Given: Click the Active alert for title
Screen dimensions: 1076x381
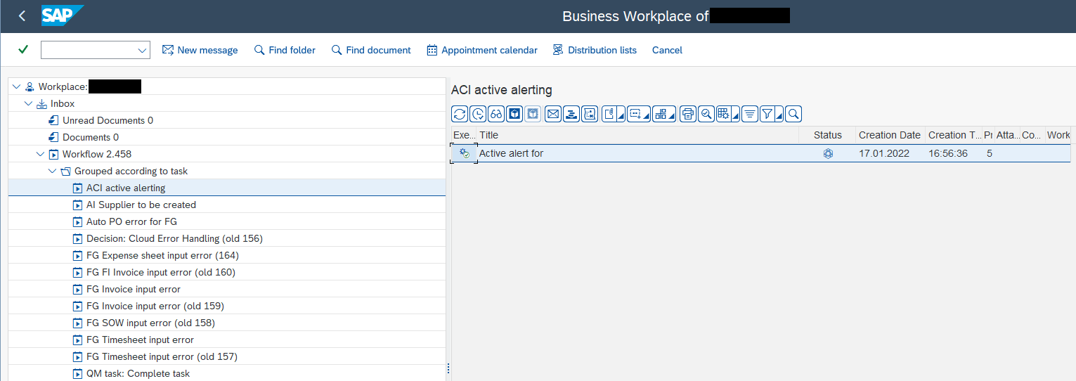Looking at the screenshot, I should 511,153.
